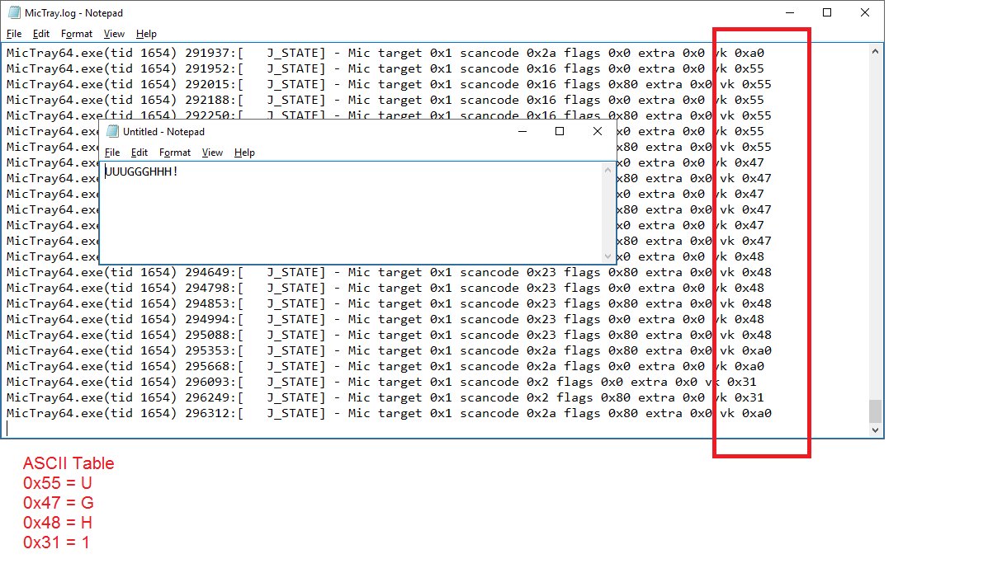The image size is (988, 587).
Task: Open View menu in MicTray.log Notepad
Action: 114,34
